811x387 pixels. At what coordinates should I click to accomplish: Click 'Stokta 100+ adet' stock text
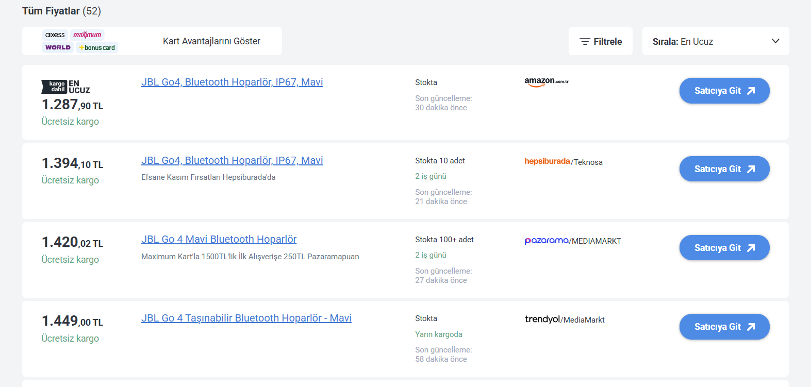pos(444,240)
